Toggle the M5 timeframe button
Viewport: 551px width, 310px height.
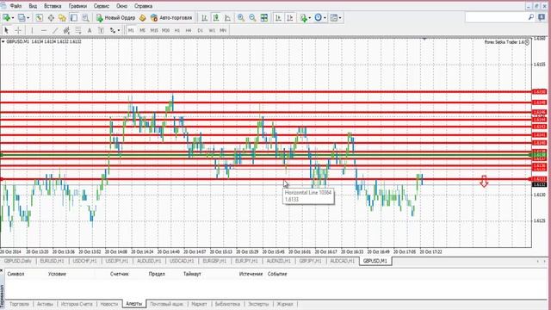pos(142,31)
